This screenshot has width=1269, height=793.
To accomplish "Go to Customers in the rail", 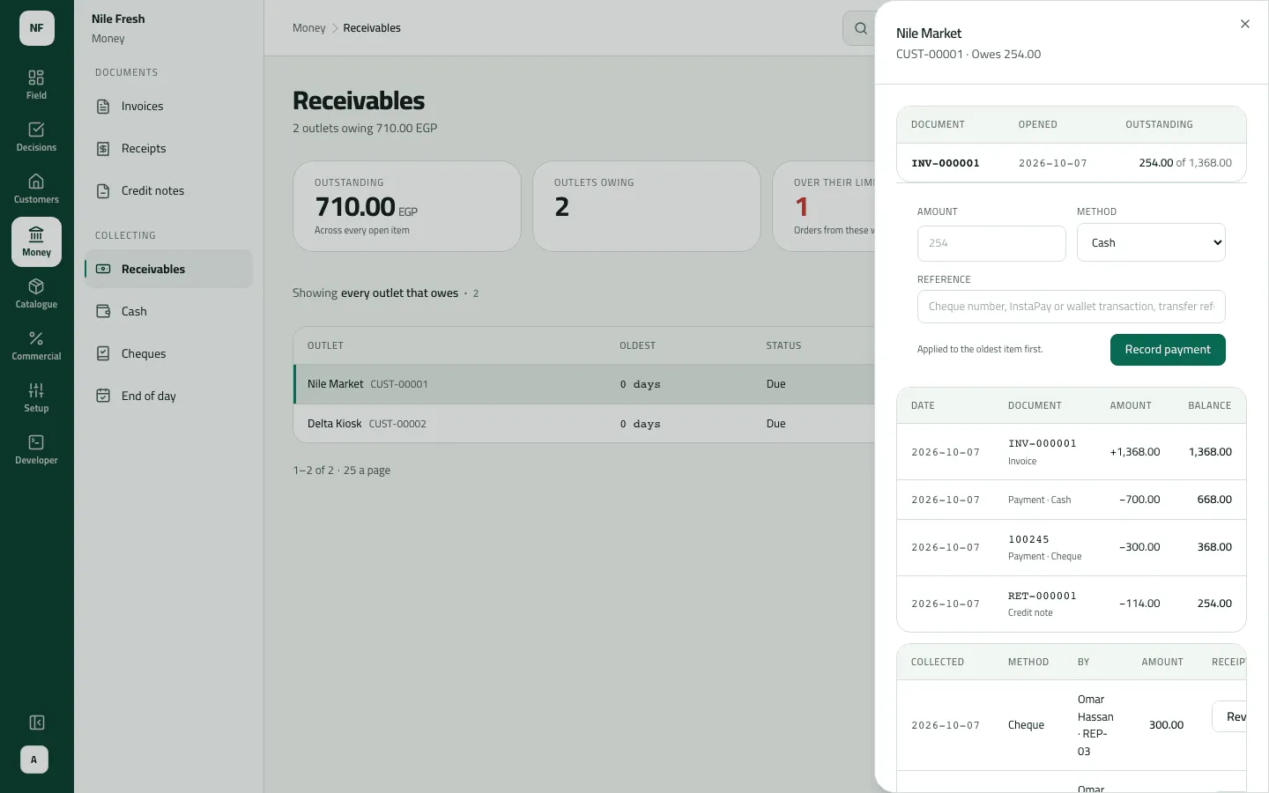I will tap(36, 189).
